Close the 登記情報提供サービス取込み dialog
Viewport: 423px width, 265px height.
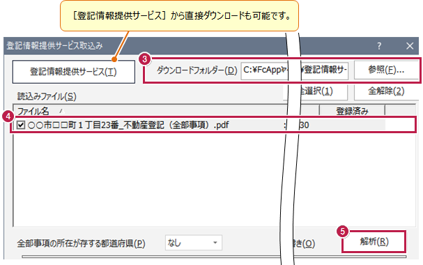410,46
